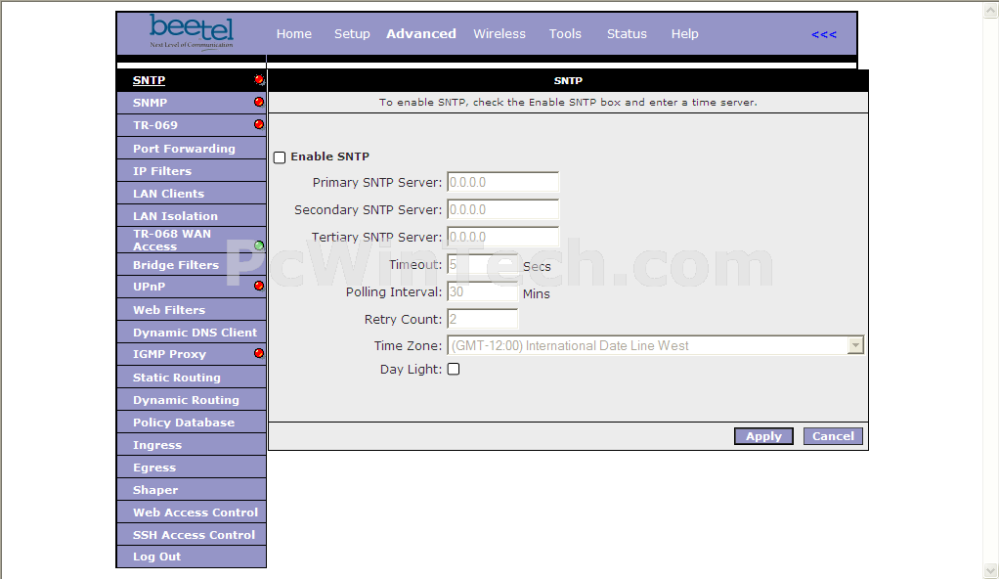Open the SNMP sidebar page
999x579 pixels.
150,103
